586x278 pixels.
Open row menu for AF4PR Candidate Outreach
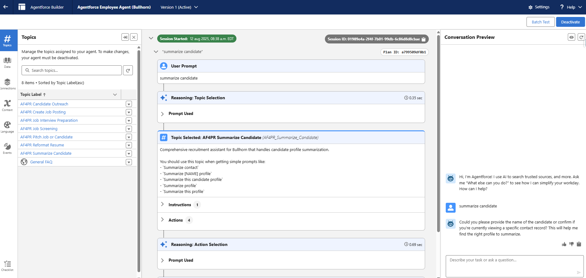point(129,104)
